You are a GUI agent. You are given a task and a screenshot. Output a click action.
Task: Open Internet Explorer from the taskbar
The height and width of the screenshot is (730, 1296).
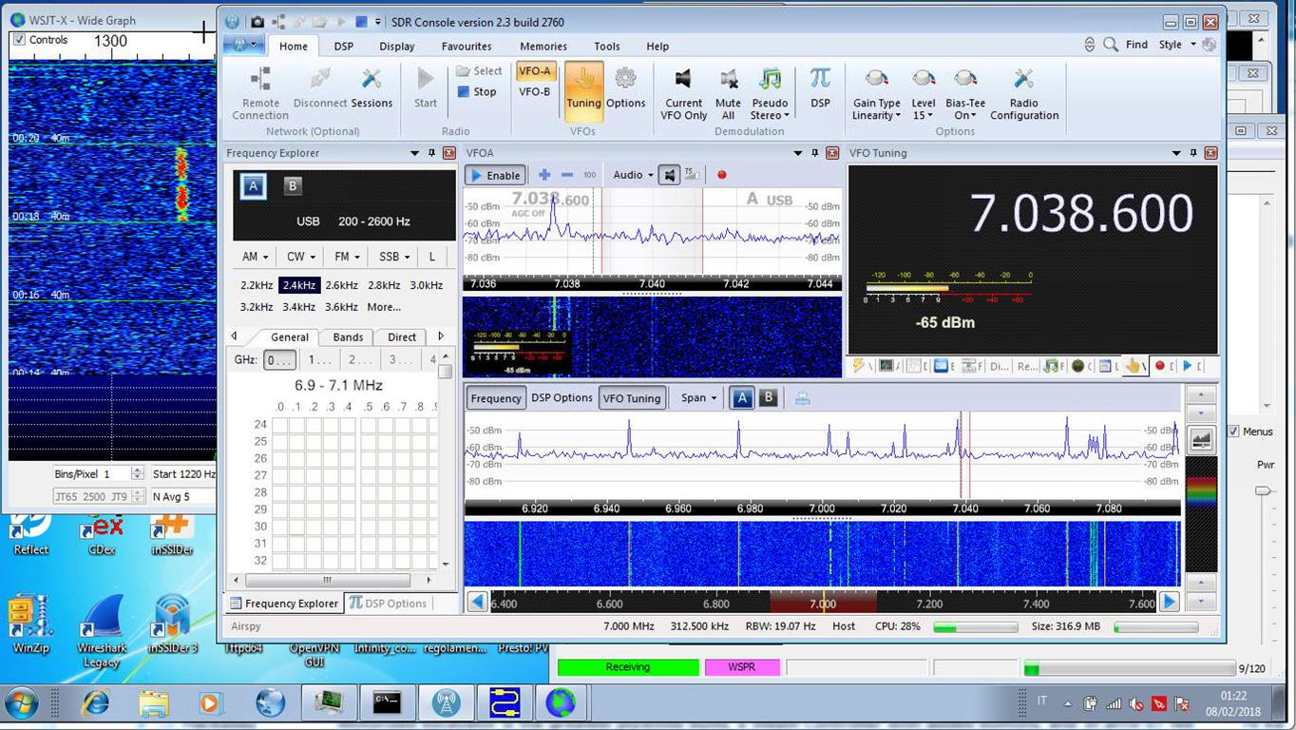[95, 703]
